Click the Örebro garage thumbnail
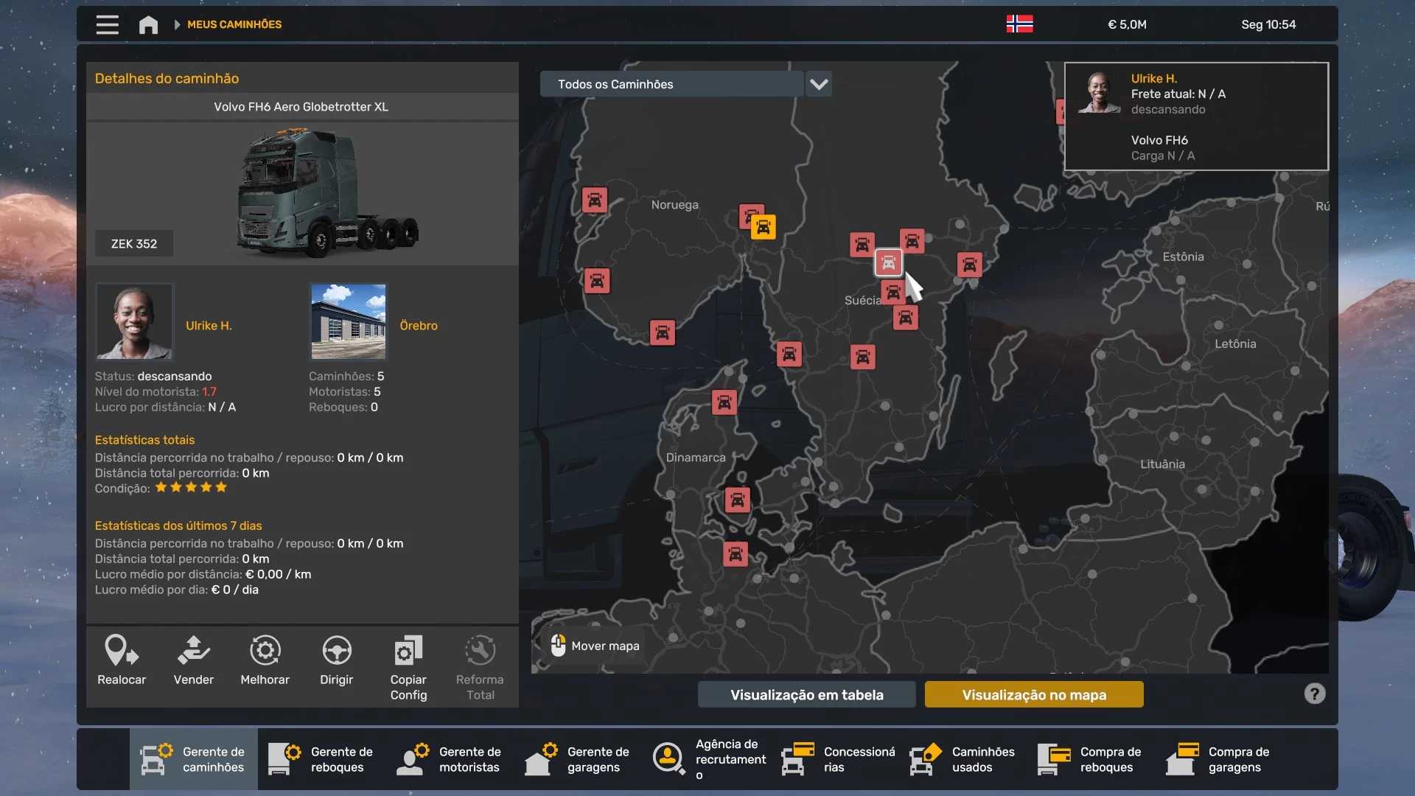Viewport: 1415px width, 796px height. tap(349, 321)
